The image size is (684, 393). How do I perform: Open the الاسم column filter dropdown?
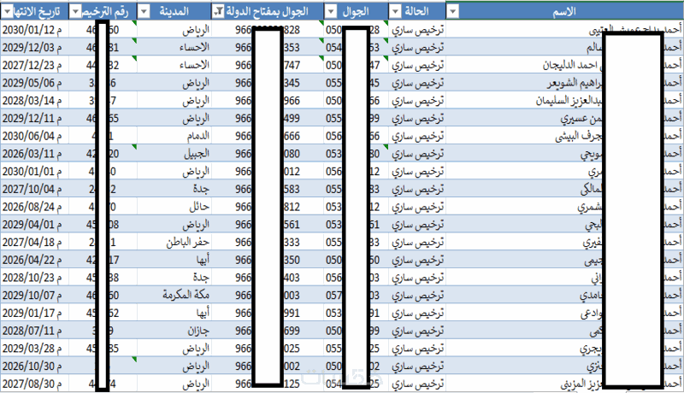click(453, 12)
